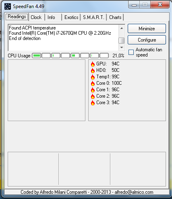Switch to the Exotics tab
Viewport: 172px width, 199px height.
pyautogui.click(x=71, y=17)
